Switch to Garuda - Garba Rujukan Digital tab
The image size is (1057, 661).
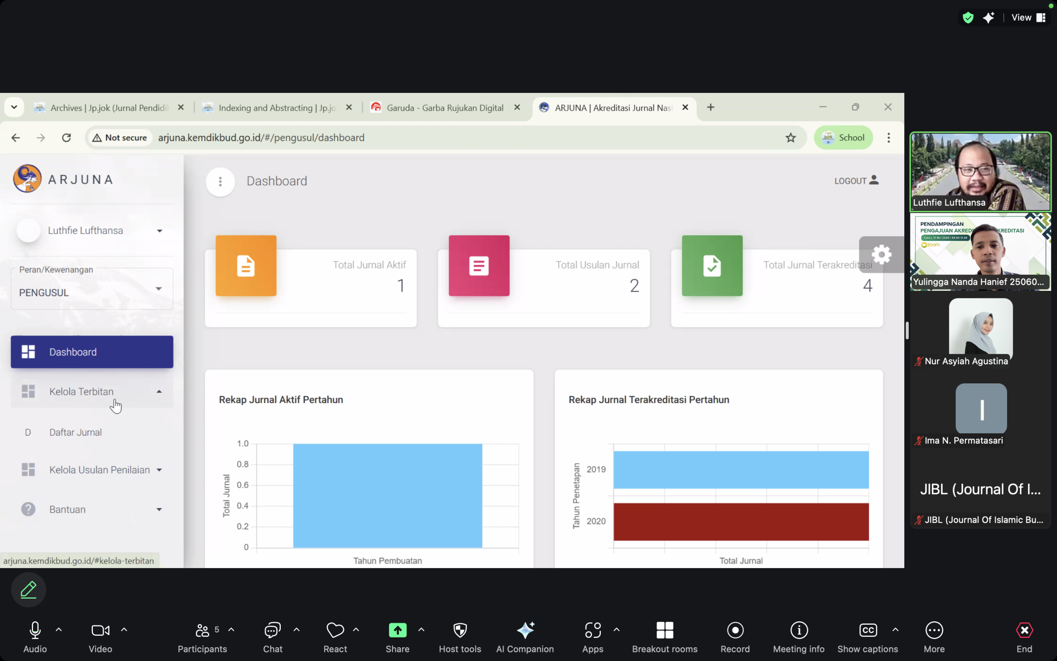[445, 107]
